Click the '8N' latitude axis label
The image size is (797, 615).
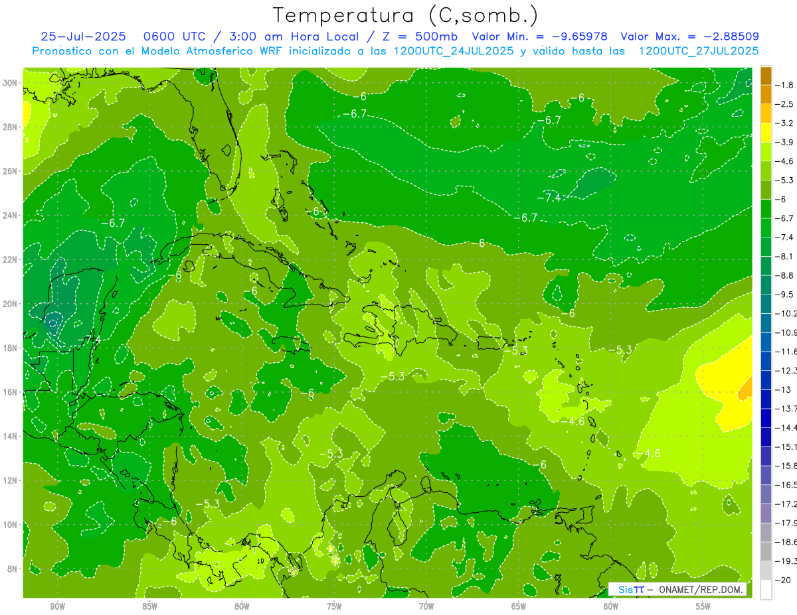coord(13,569)
